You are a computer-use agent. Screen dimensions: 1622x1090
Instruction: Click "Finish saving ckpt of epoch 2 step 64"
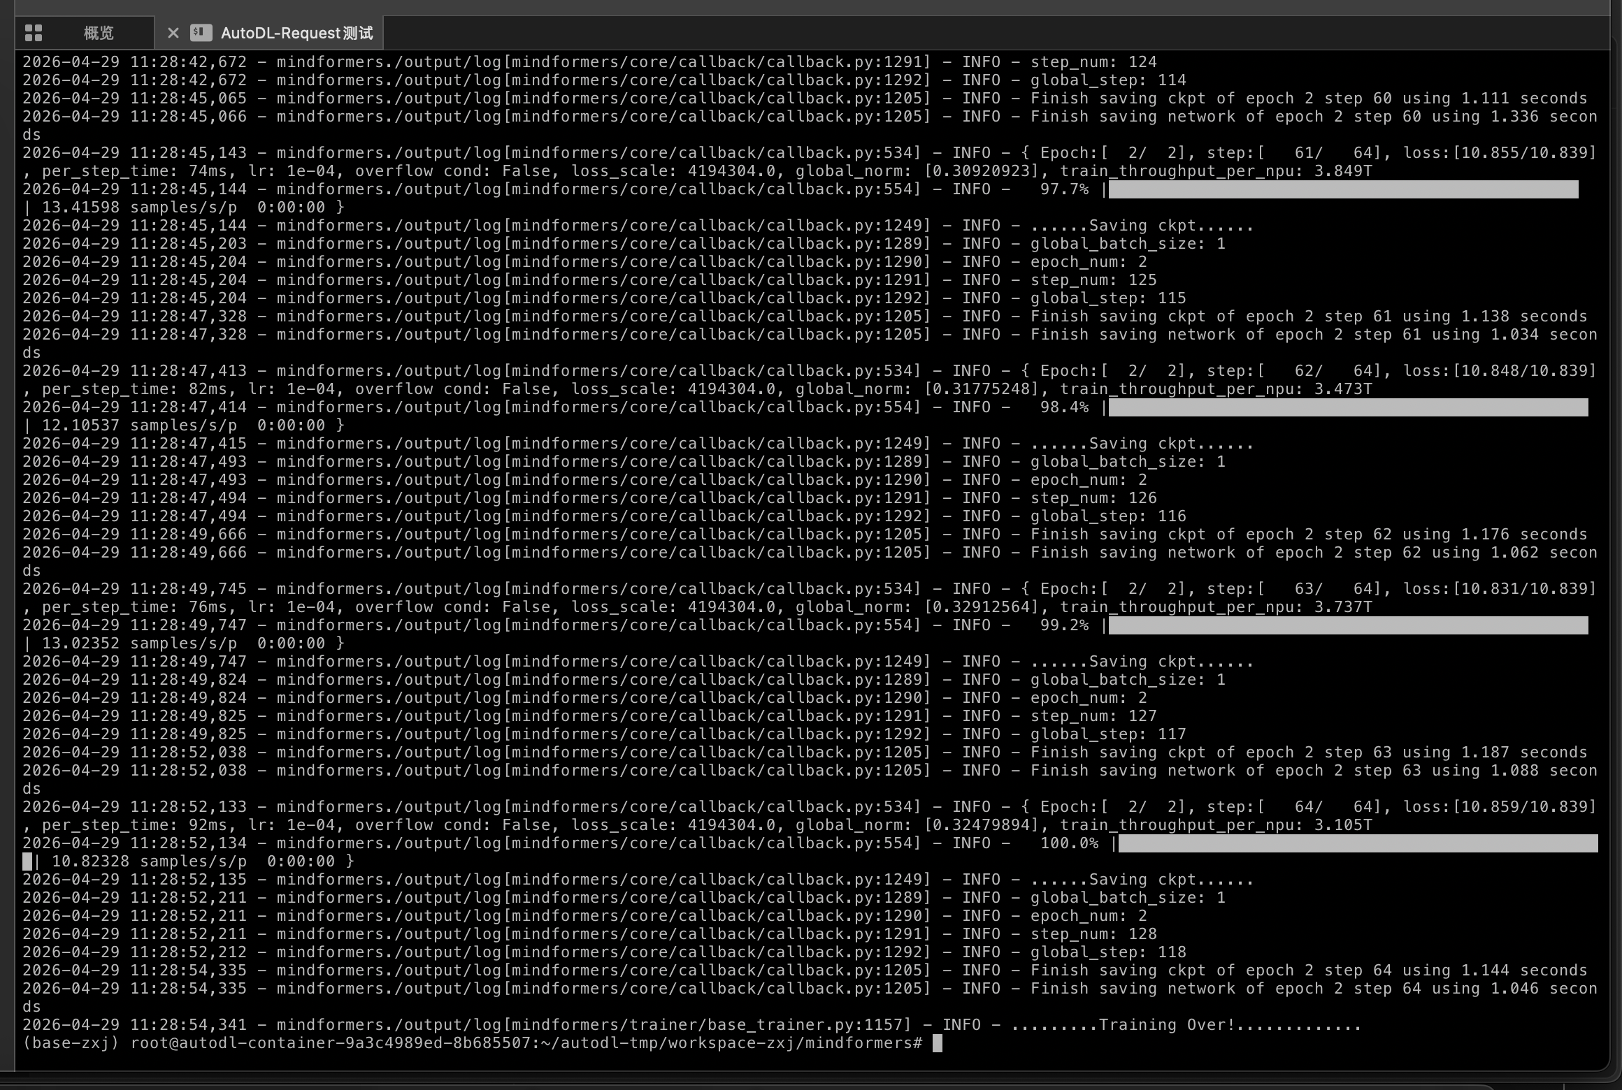point(1211,971)
